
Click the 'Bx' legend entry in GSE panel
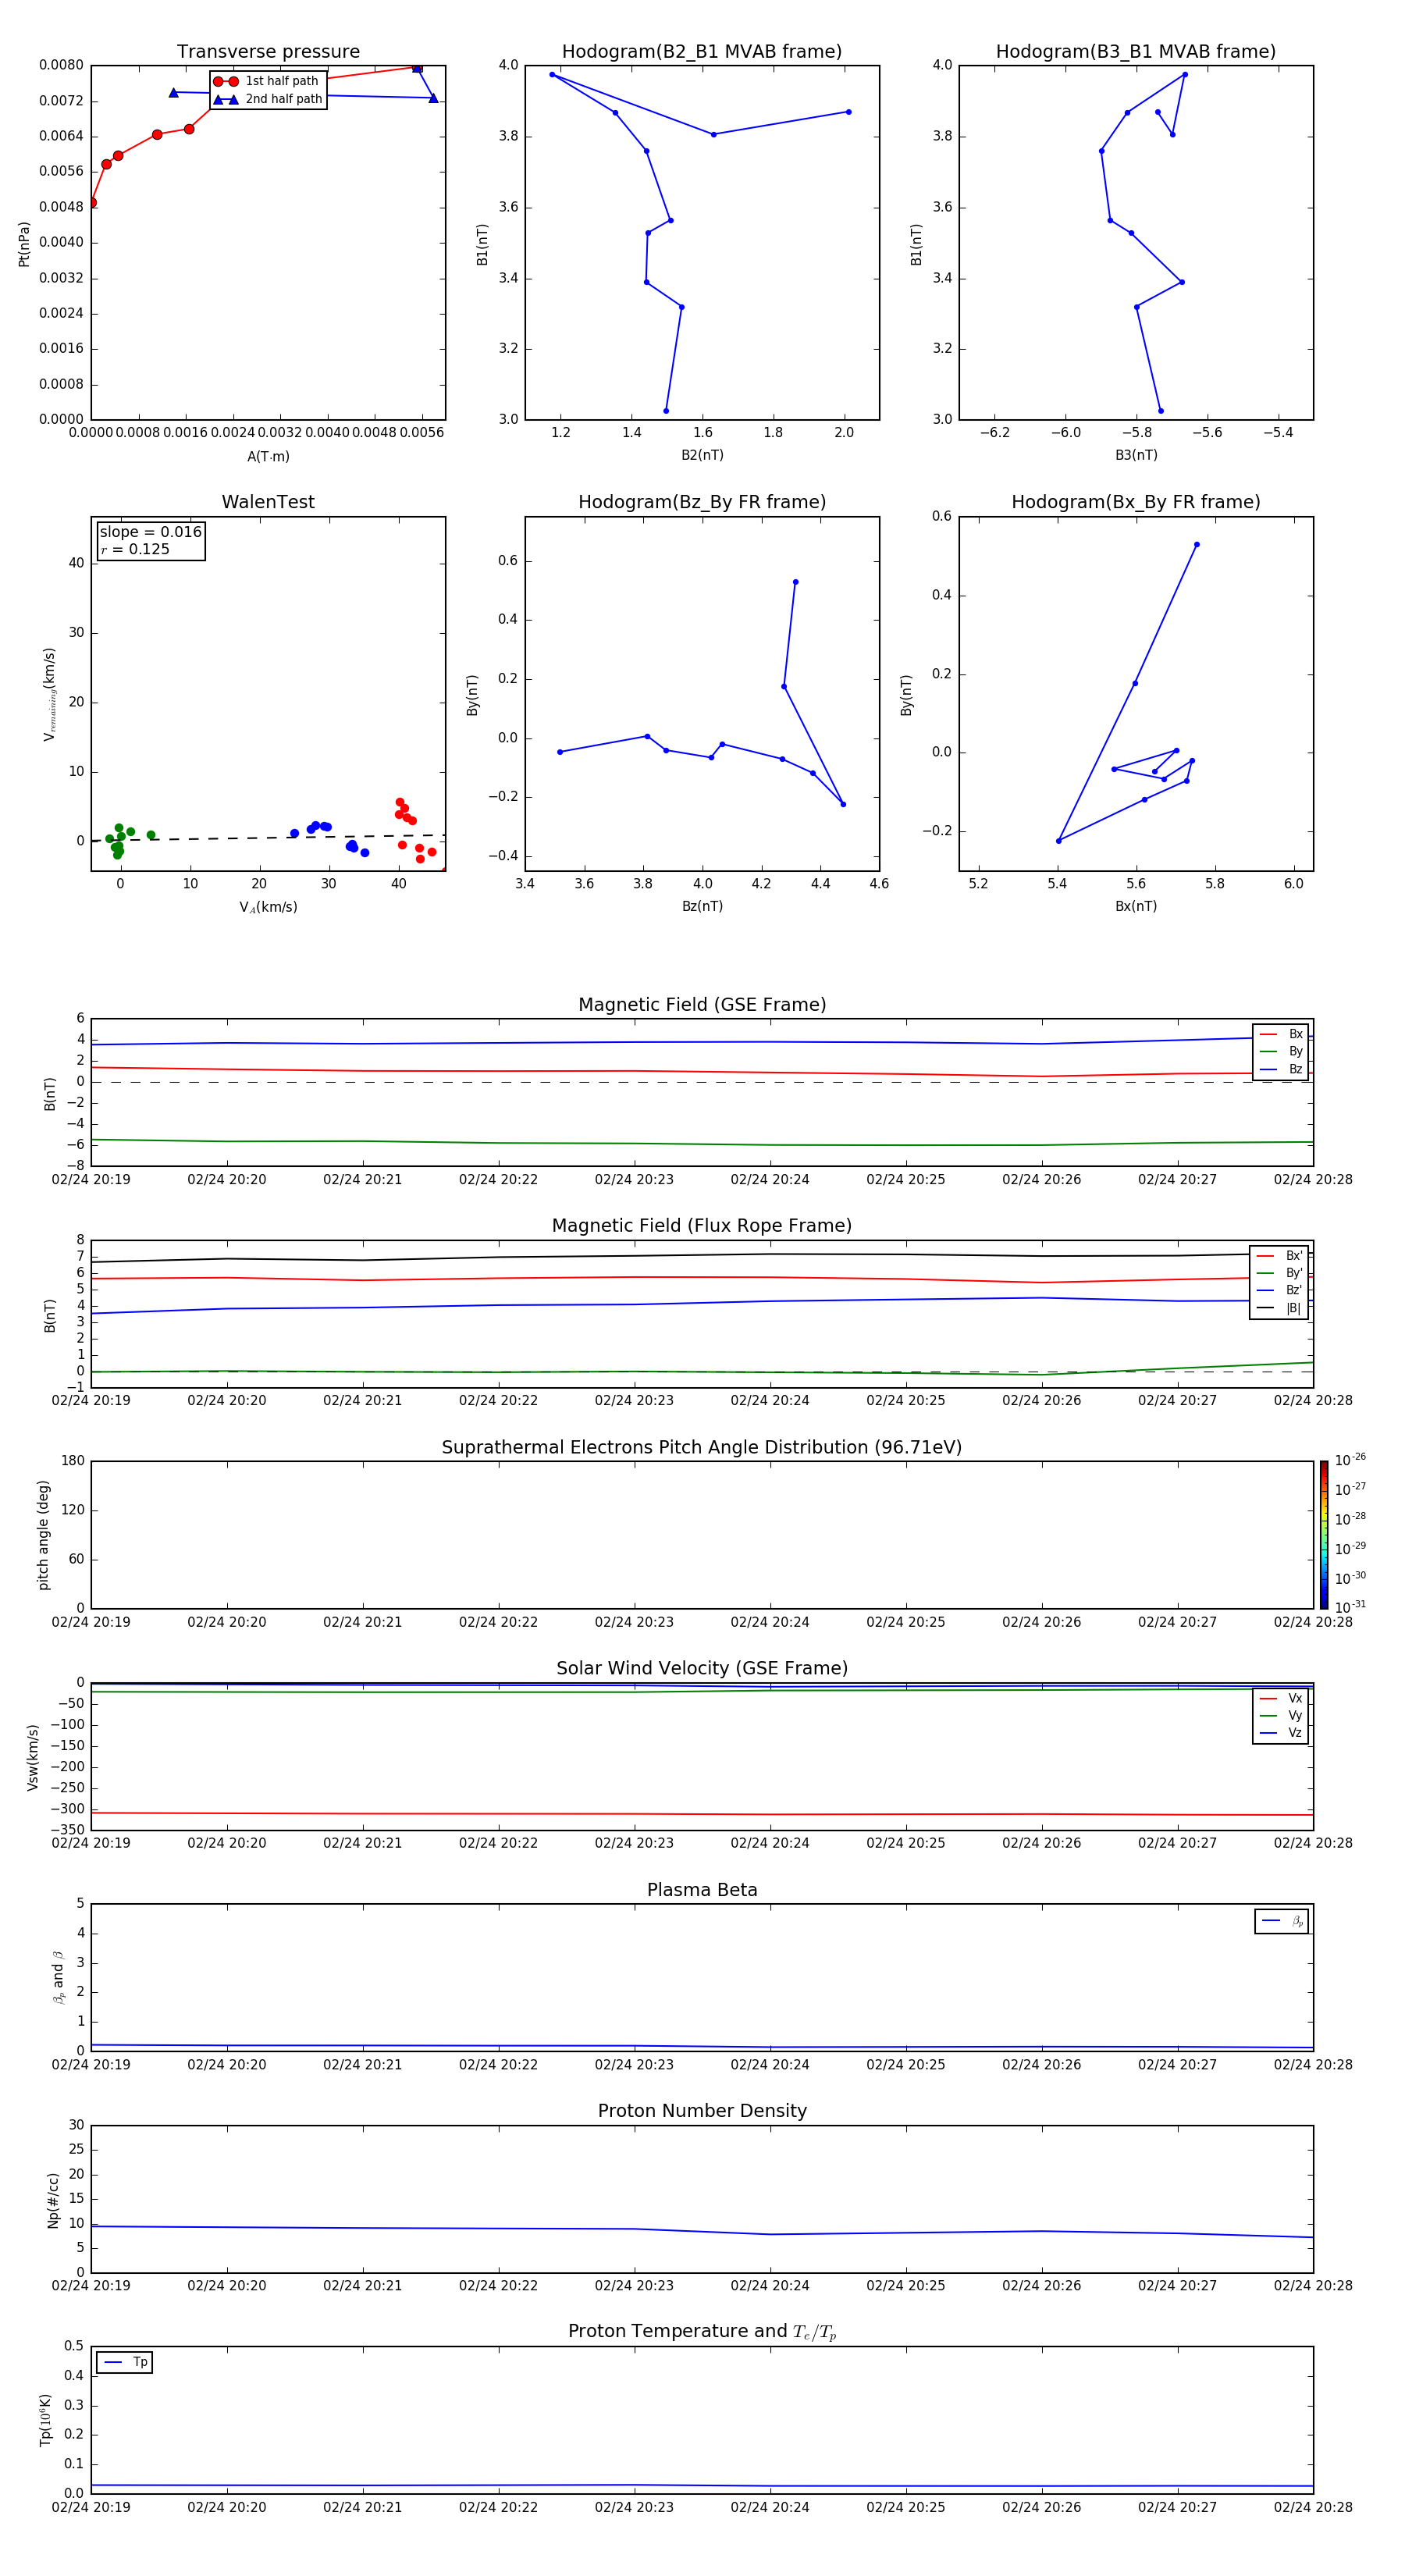[1281, 1034]
